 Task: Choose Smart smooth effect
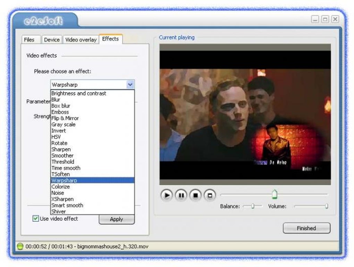coord(92,205)
